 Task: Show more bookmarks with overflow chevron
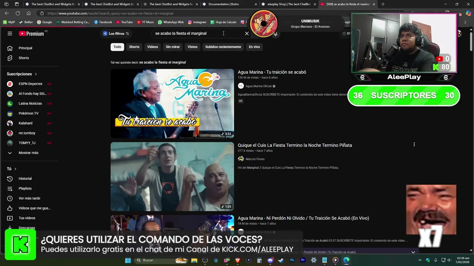point(465,22)
